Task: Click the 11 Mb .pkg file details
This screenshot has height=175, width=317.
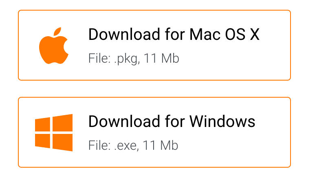Action: point(134,59)
